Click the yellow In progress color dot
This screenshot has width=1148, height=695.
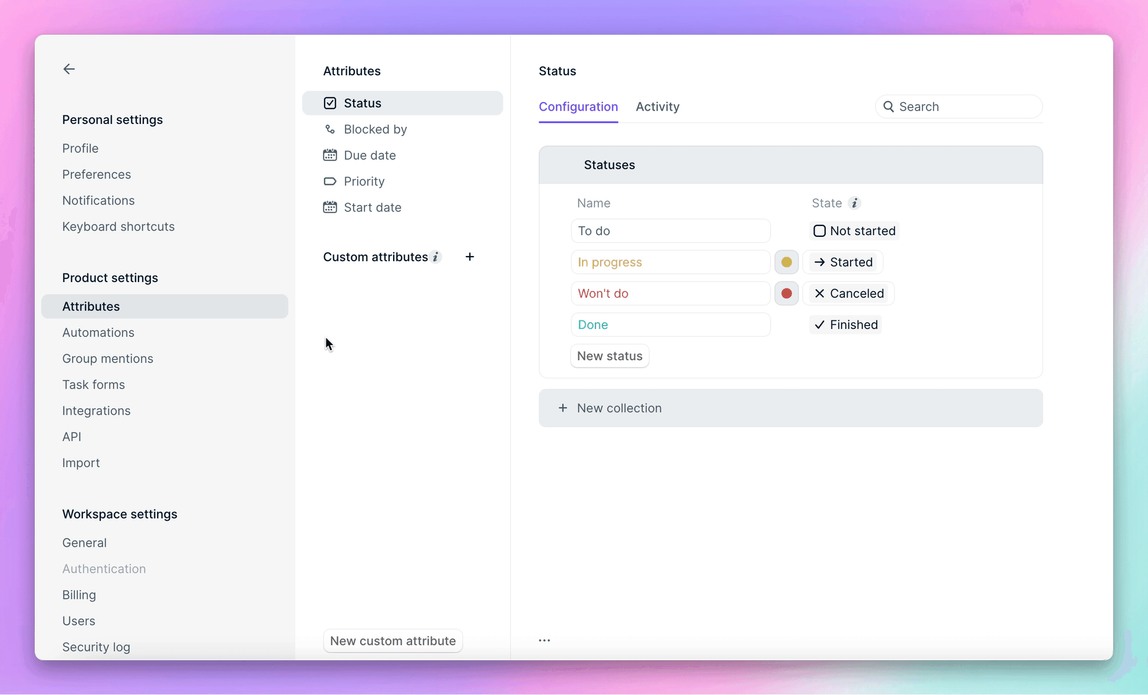tap(786, 262)
